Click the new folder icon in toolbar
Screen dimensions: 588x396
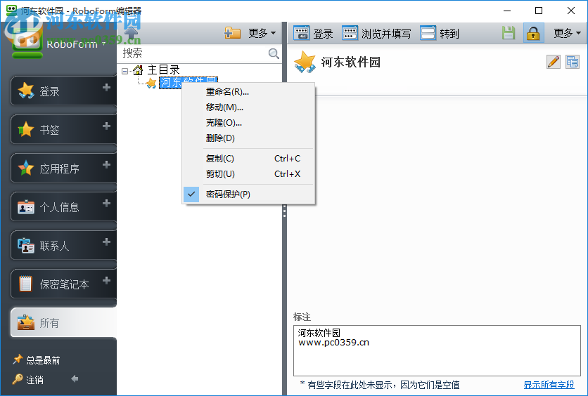tap(232, 33)
